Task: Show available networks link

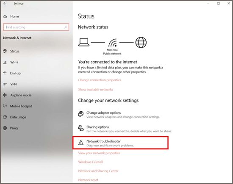Action: point(96,90)
